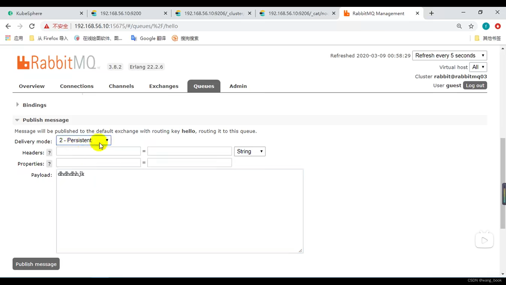Image resolution: width=506 pixels, height=285 pixels.
Task: Click the Connections tab icon
Action: (x=77, y=86)
